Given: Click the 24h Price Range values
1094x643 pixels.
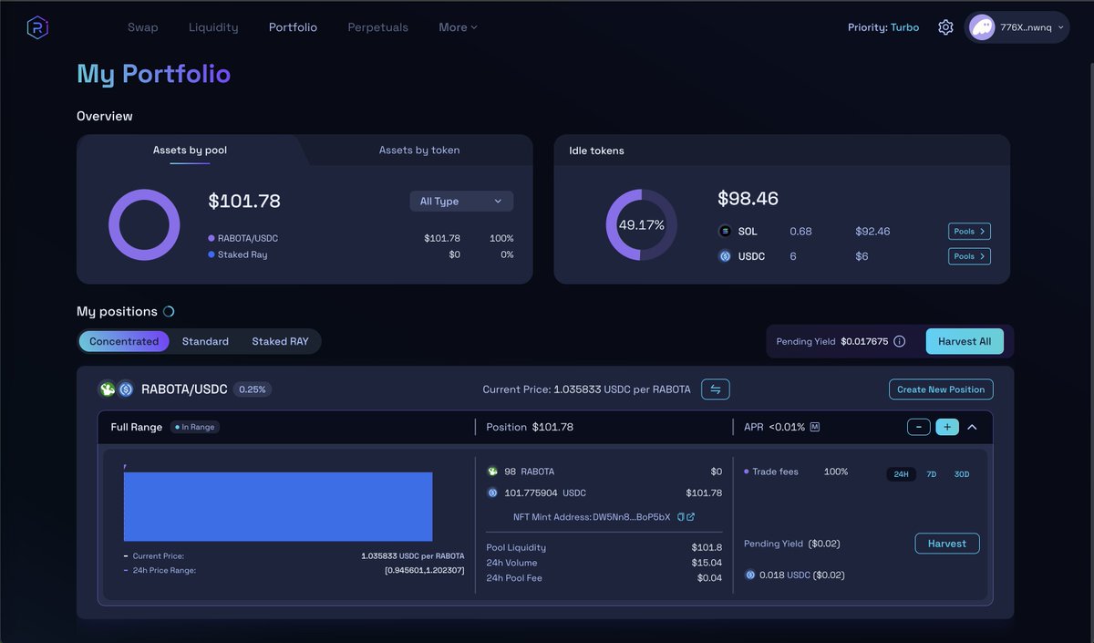Looking at the screenshot, I should point(424,570).
